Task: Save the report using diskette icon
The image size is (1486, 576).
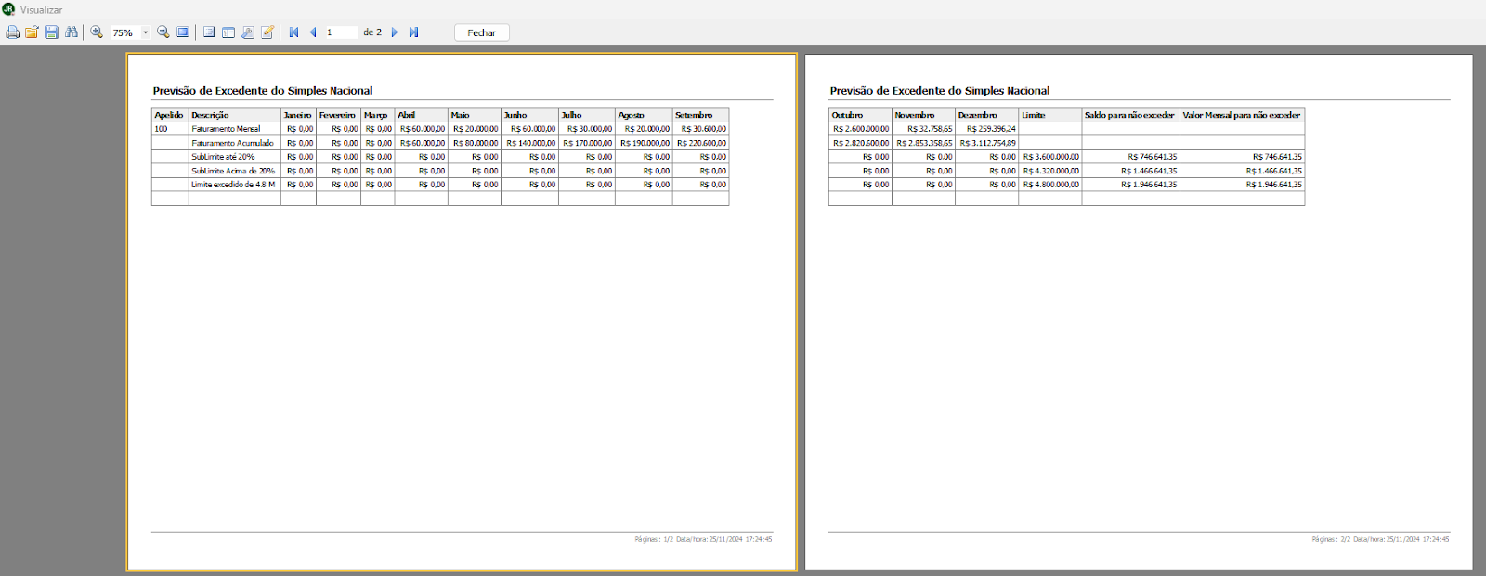Action: (x=51, y=32)
